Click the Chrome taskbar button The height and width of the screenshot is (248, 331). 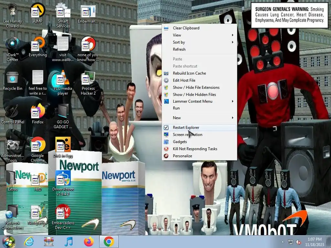click(x=109, y=242)
